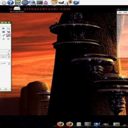Click the blank field between opacity and scale

click(x=5, y=60)
